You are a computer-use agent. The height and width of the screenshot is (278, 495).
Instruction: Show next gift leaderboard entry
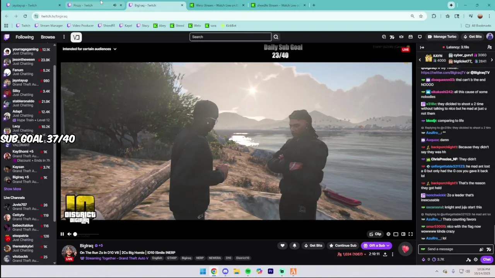tap(492, 60)
